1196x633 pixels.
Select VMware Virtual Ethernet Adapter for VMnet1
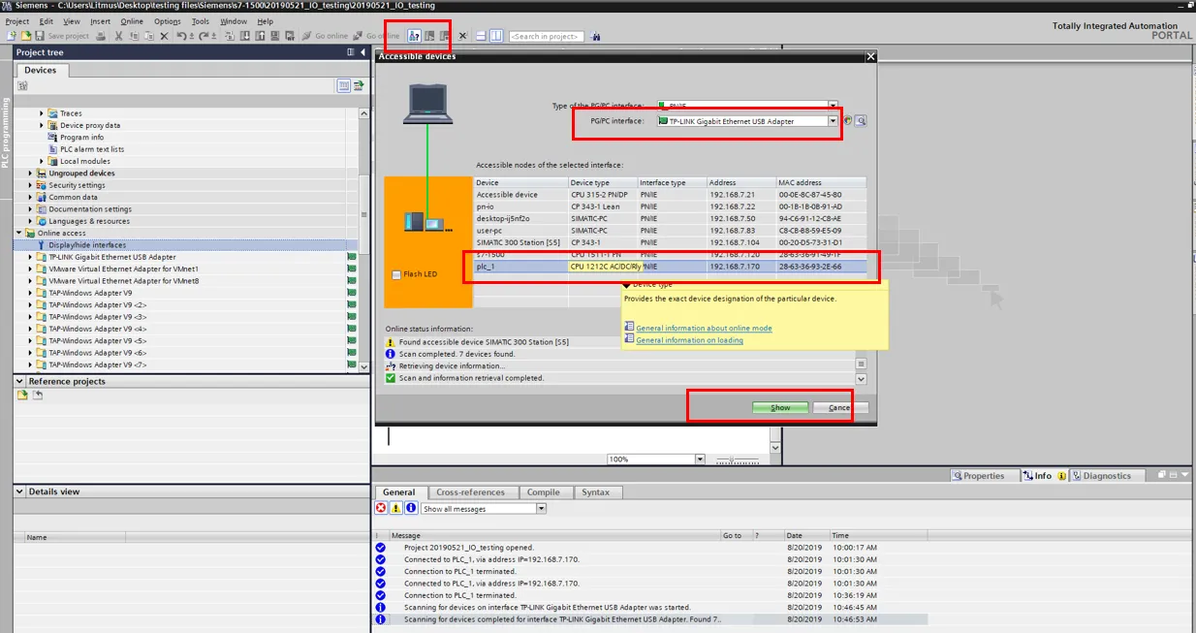click(x=124, y=269)
